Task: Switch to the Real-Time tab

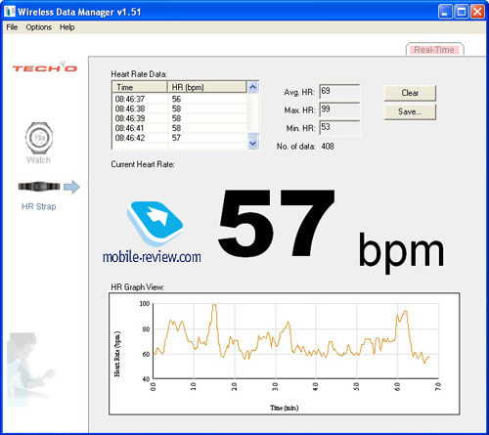Action: pos(434,50)
